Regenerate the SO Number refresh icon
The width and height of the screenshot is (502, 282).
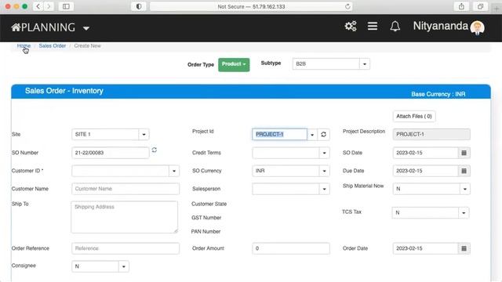click(155, 150)
